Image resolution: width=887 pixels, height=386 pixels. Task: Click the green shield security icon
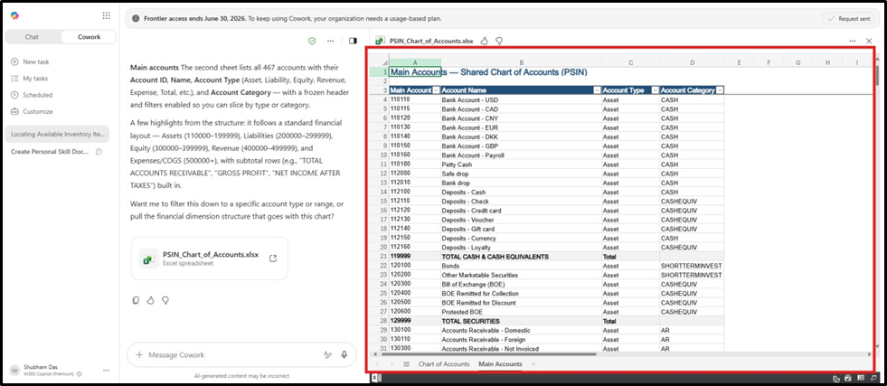(312, 41)
